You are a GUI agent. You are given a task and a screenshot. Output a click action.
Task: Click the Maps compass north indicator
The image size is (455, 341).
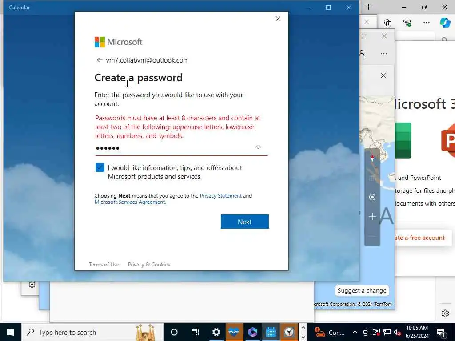(372, 158)
